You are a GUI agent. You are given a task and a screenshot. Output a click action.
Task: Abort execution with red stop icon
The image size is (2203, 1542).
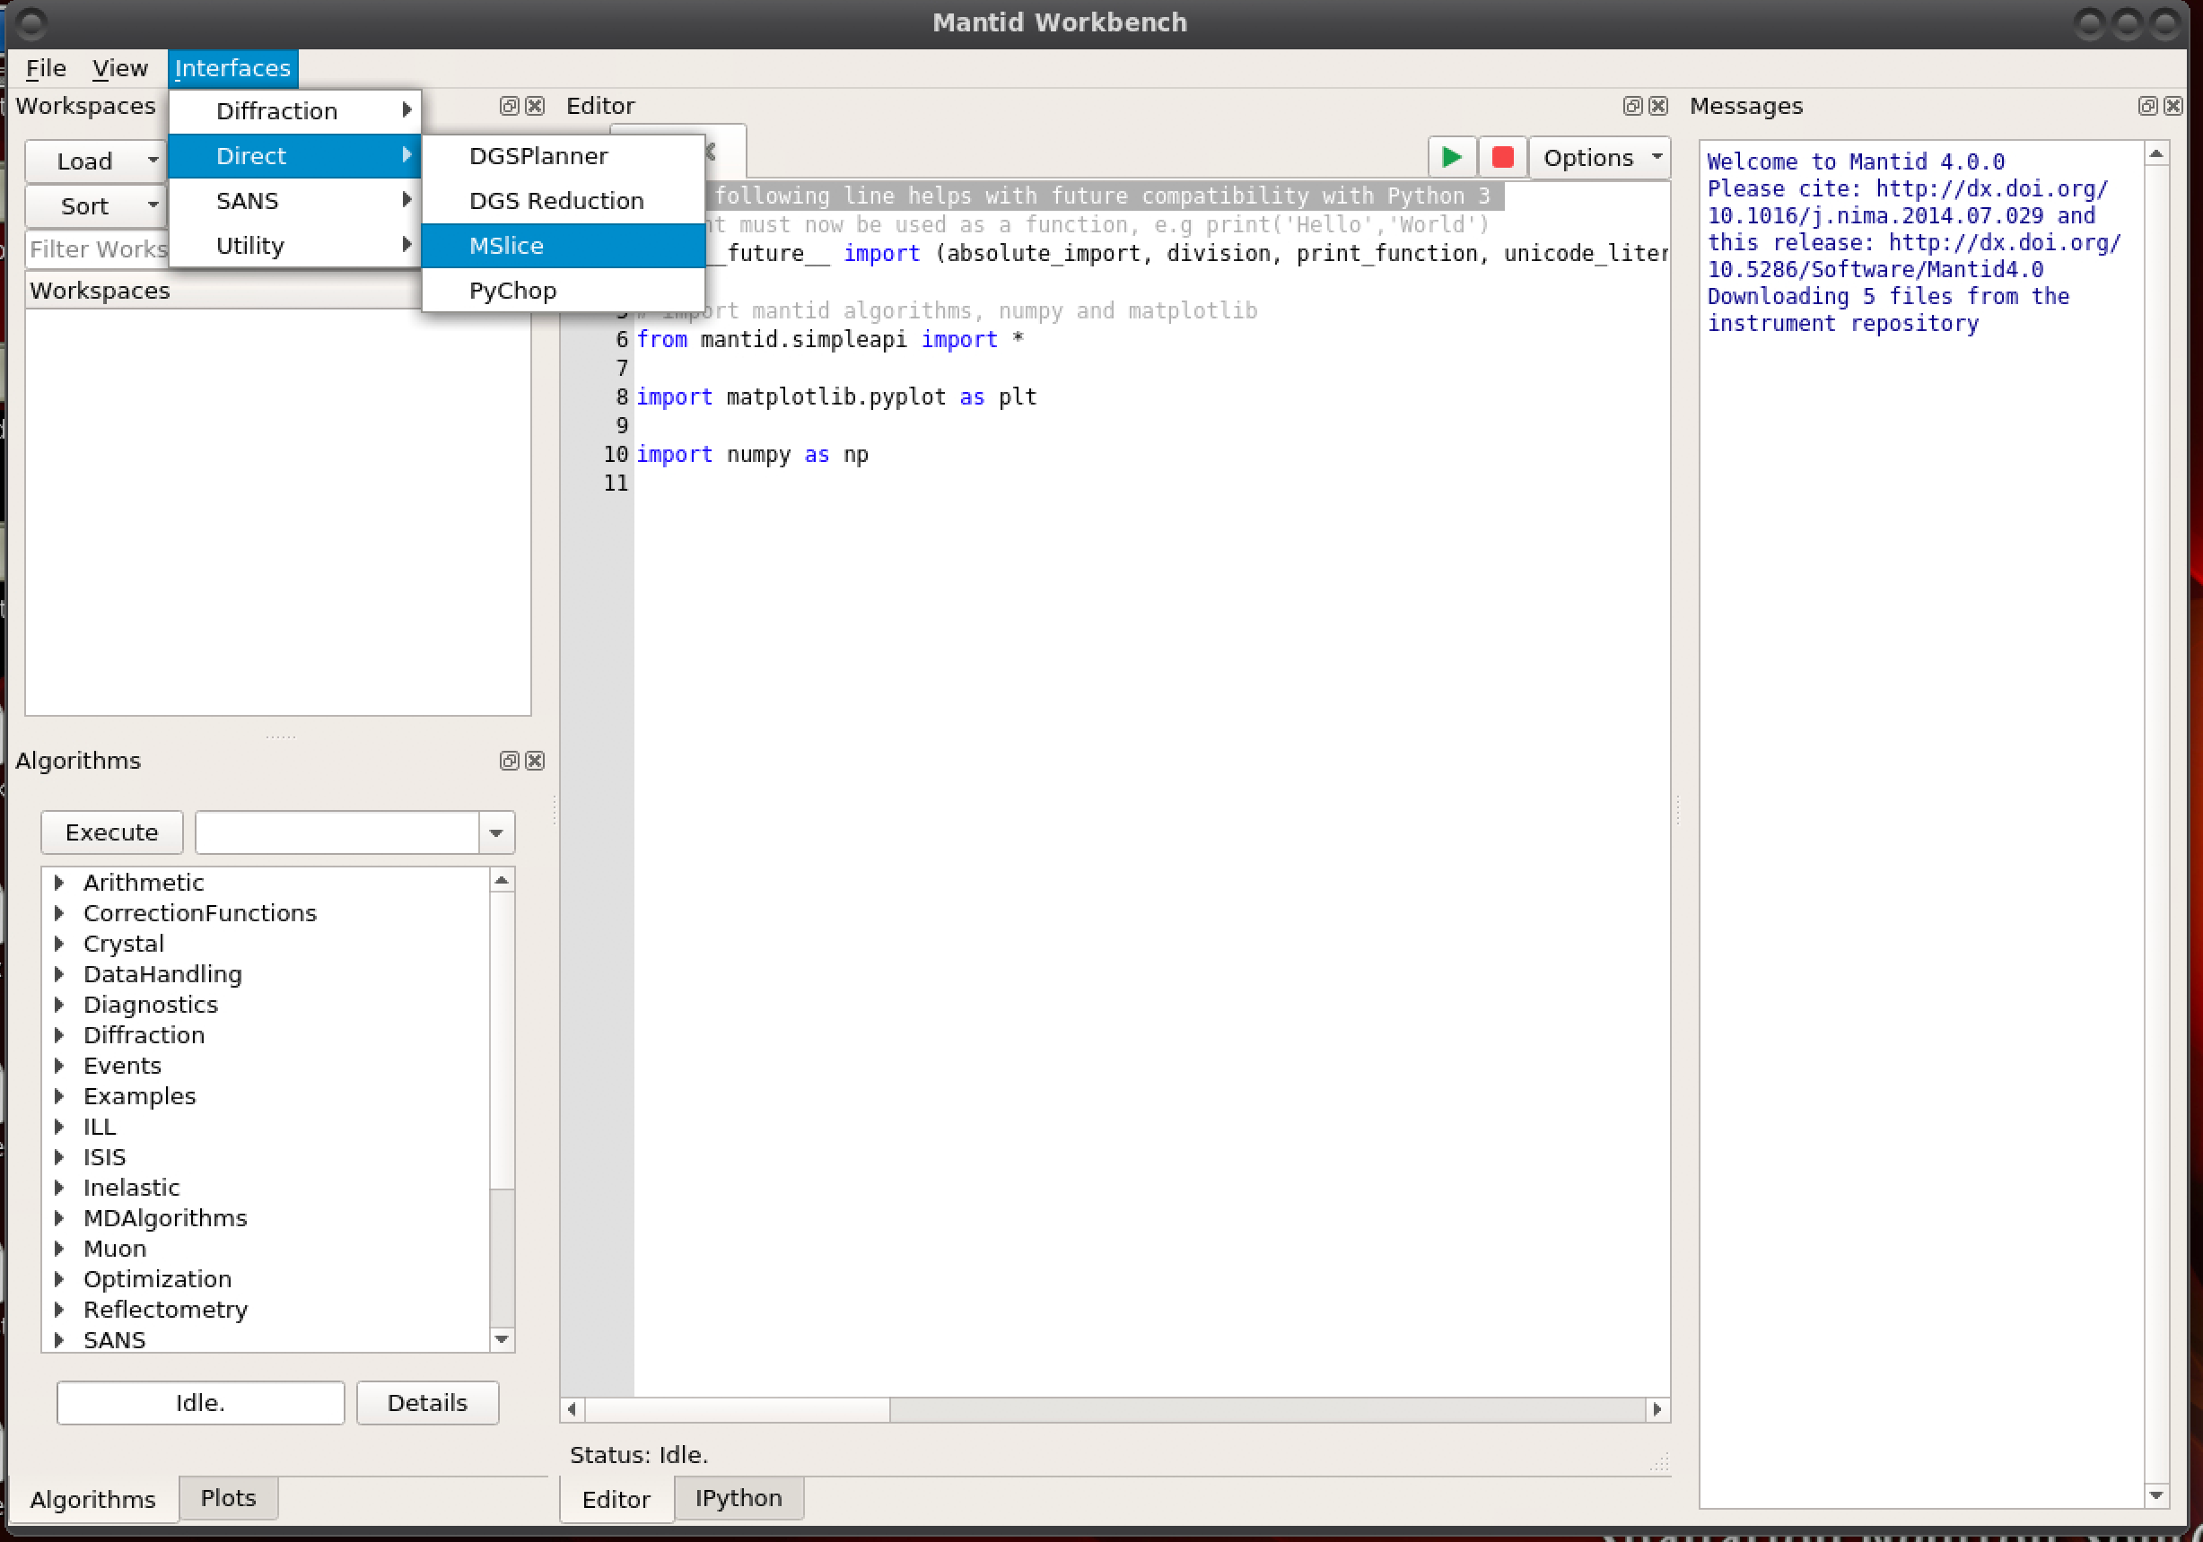[x=1501, y=157]
